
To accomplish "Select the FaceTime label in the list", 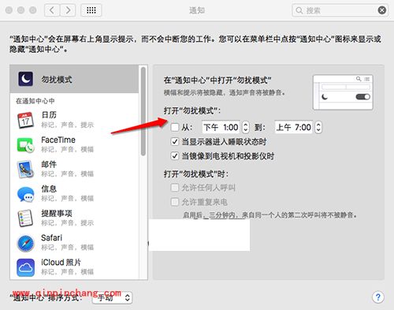I will pos(58,140).
